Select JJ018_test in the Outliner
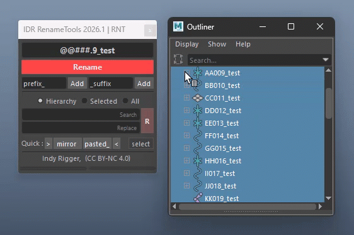 click(220, 186)
